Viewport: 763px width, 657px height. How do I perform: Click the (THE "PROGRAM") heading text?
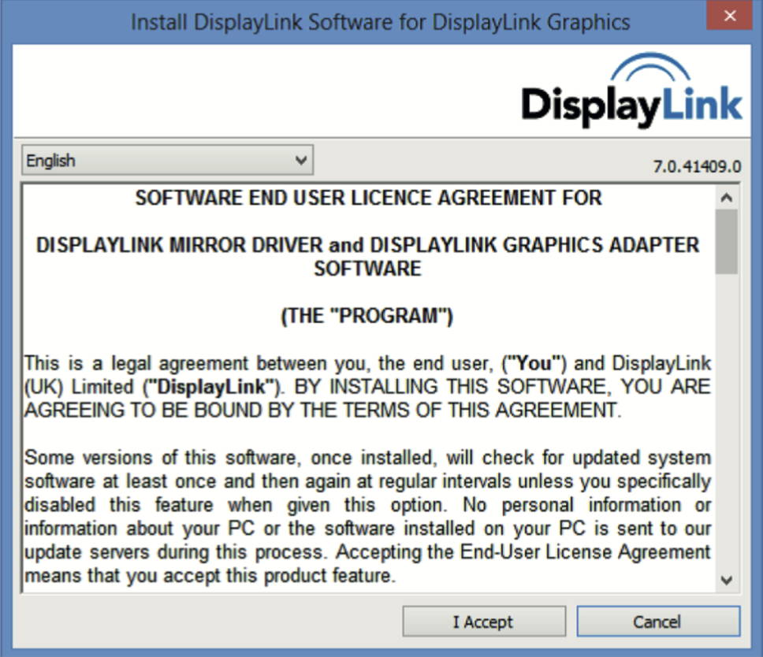(x=367, y=316)
